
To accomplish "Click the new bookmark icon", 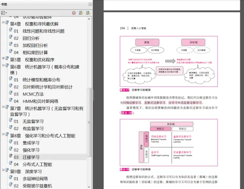I will click(81, 13).
